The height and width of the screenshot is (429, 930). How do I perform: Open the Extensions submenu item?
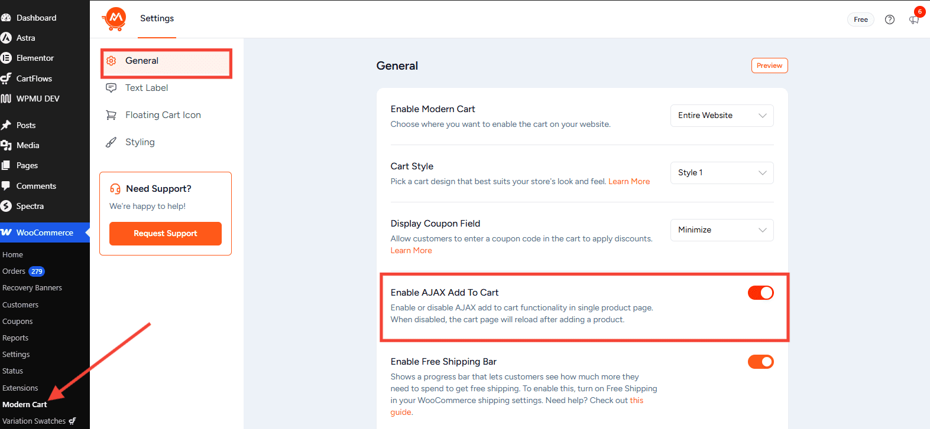click(x=20, y=388)
